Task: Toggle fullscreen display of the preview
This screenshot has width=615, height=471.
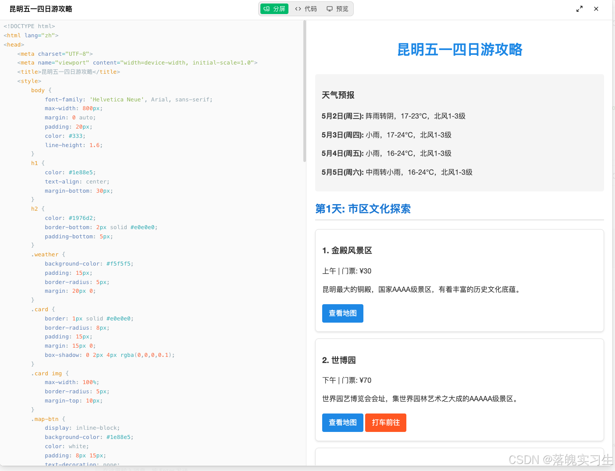Action: [579, 8]
